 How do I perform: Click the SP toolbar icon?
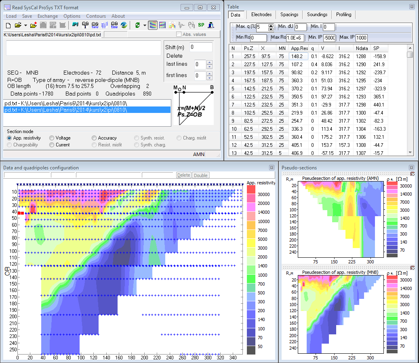(201, 25)
